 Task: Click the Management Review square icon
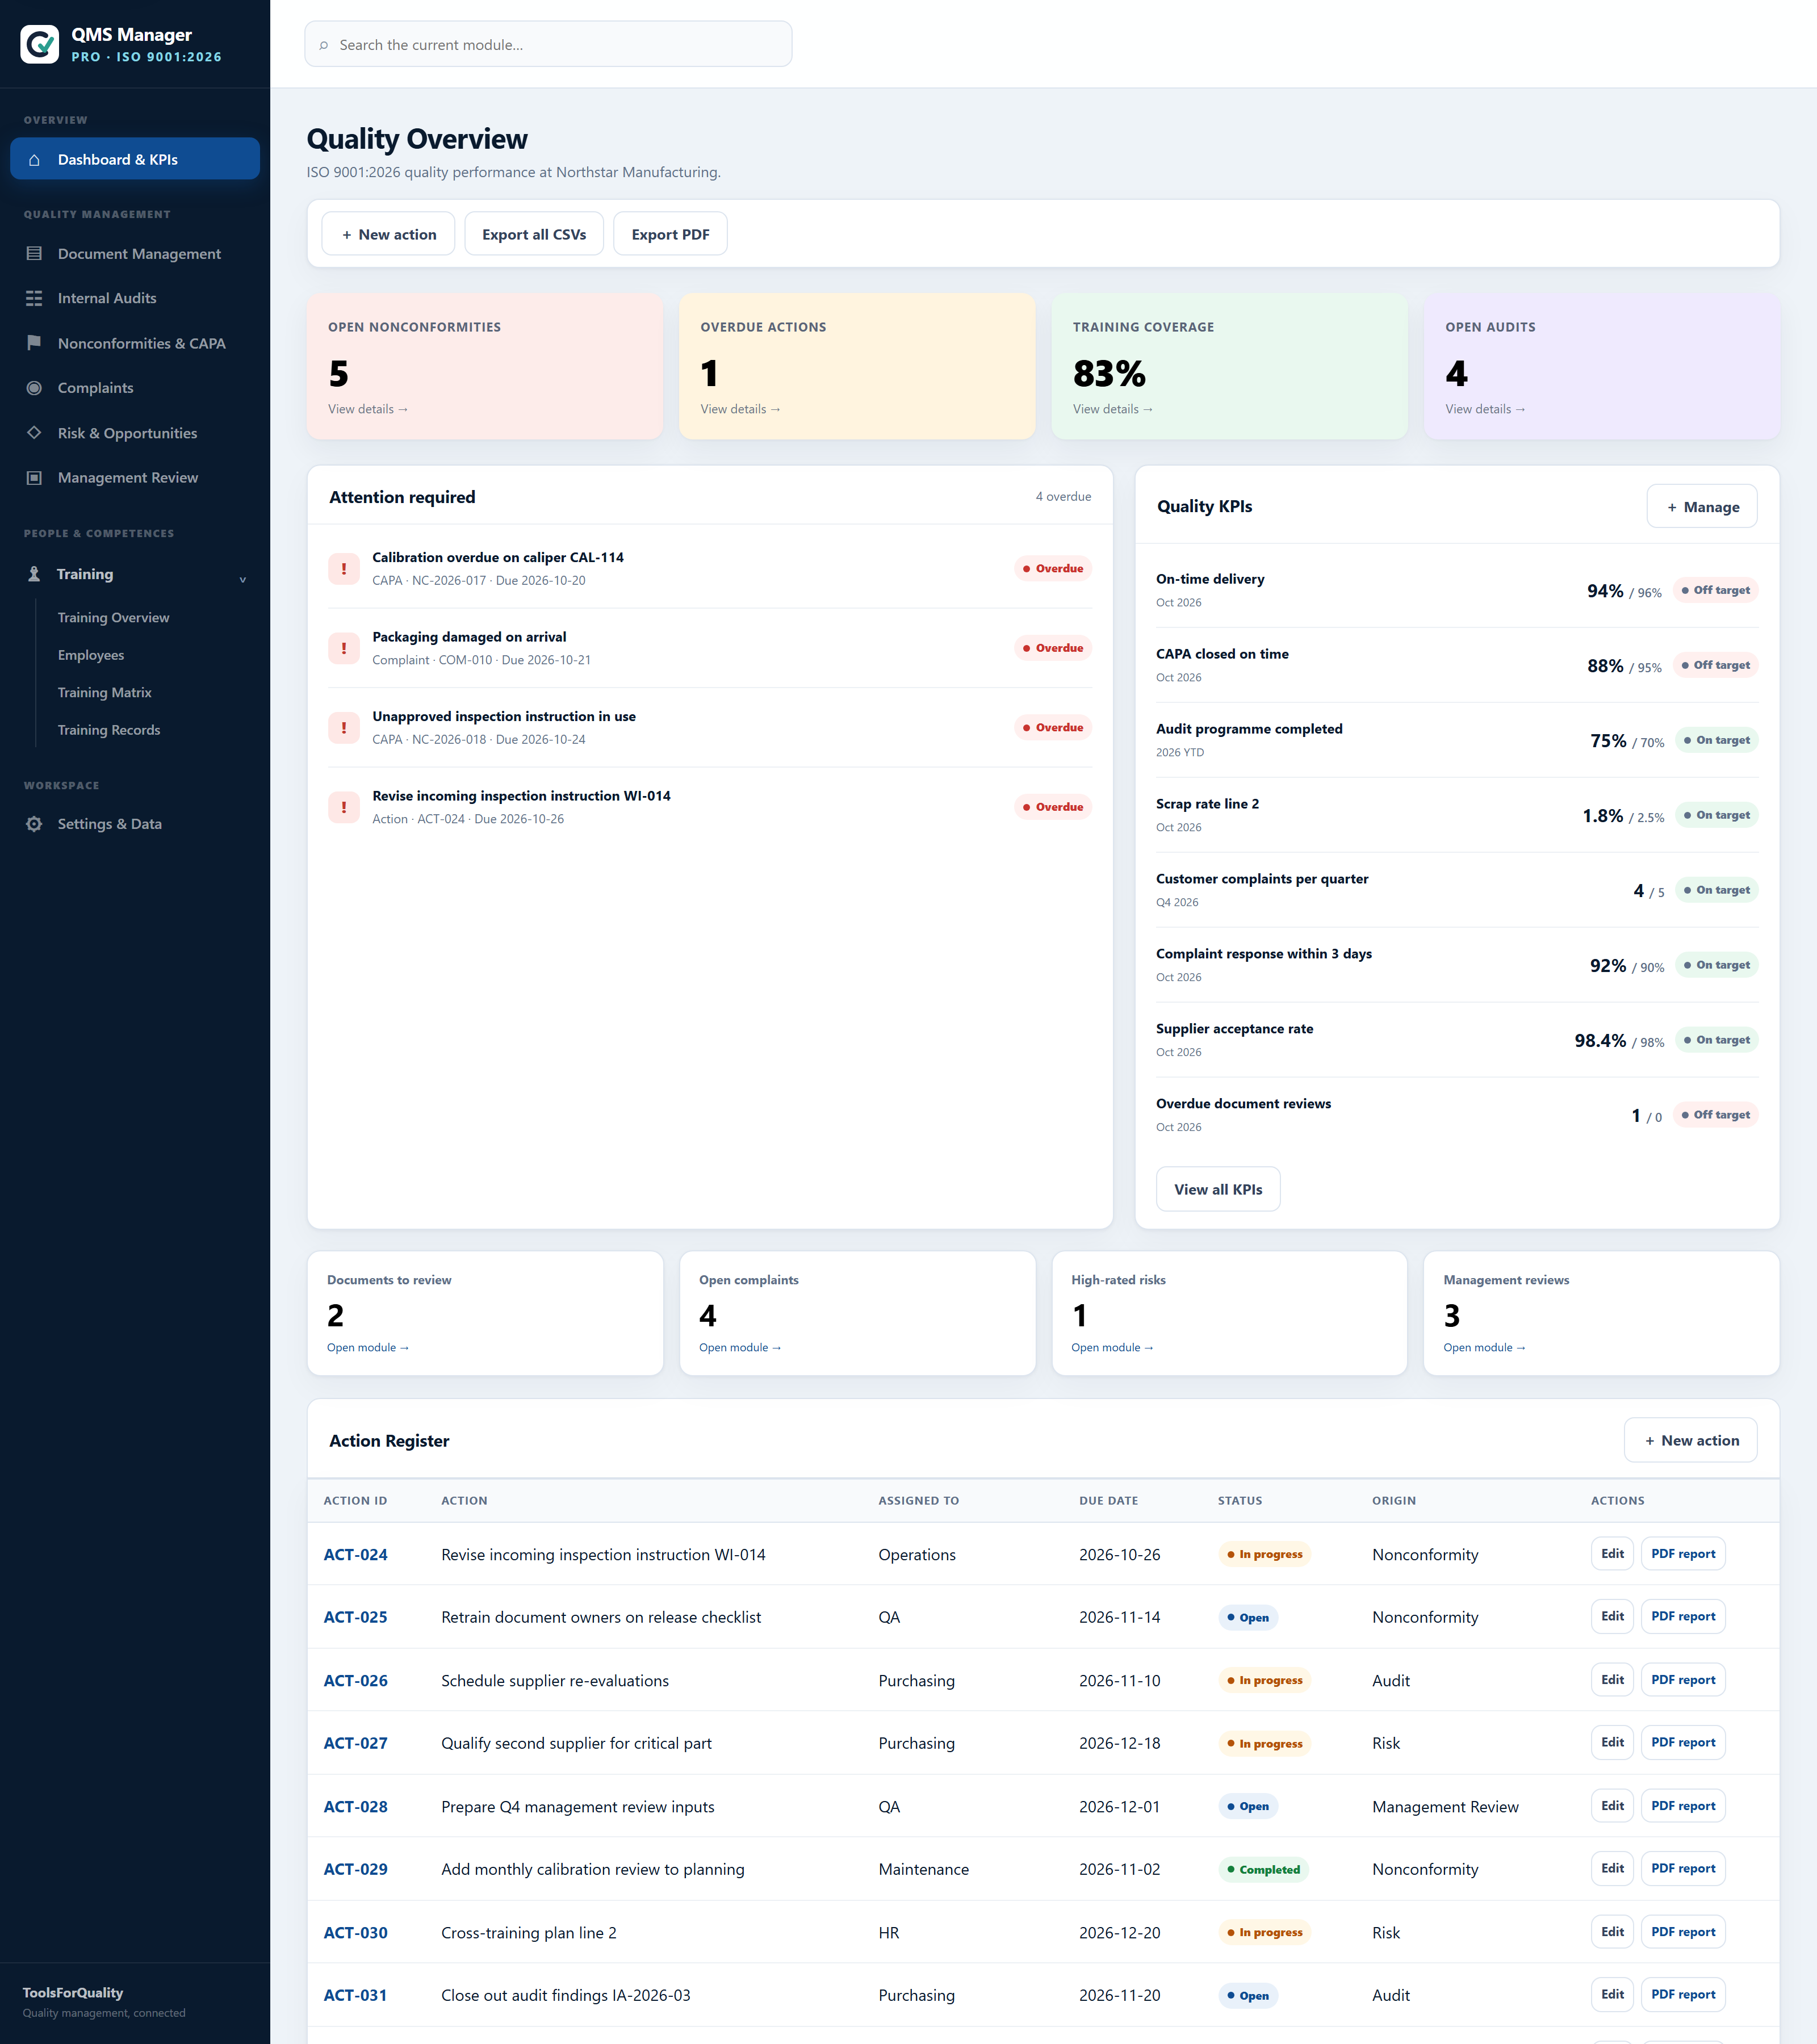point(34,478)
